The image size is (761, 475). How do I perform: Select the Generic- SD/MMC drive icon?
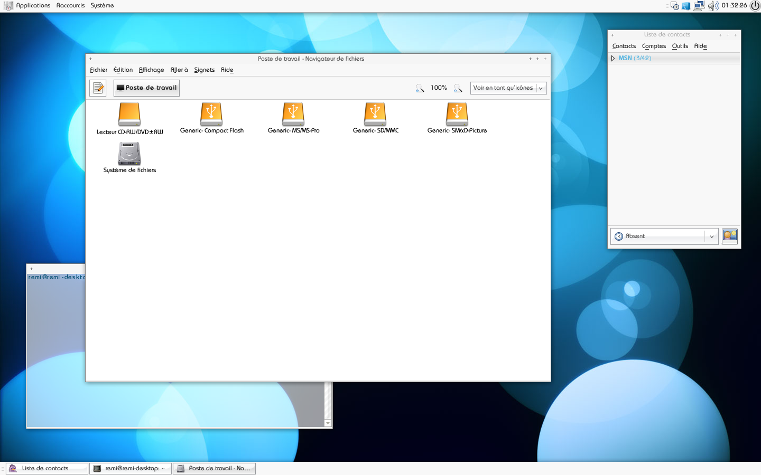coord(375,114)
